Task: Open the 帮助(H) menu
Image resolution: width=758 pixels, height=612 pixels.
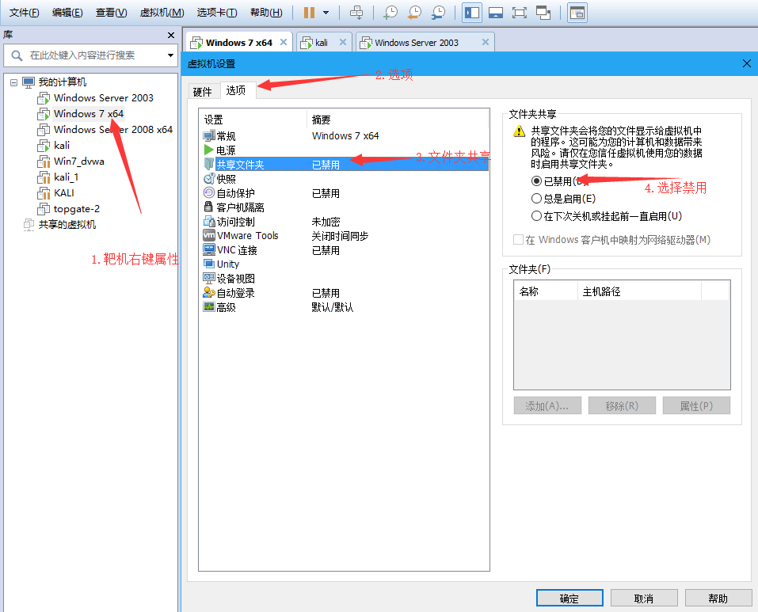Action: coord(266,13)
